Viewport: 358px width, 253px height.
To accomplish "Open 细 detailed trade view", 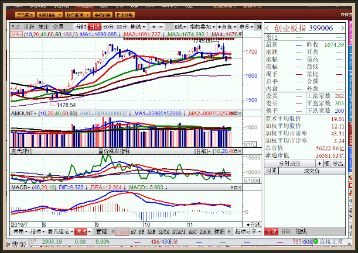I will coord(326,163).
